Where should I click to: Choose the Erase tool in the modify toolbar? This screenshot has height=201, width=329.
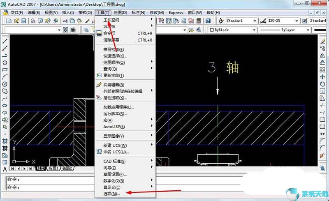[x=322, y=41]
